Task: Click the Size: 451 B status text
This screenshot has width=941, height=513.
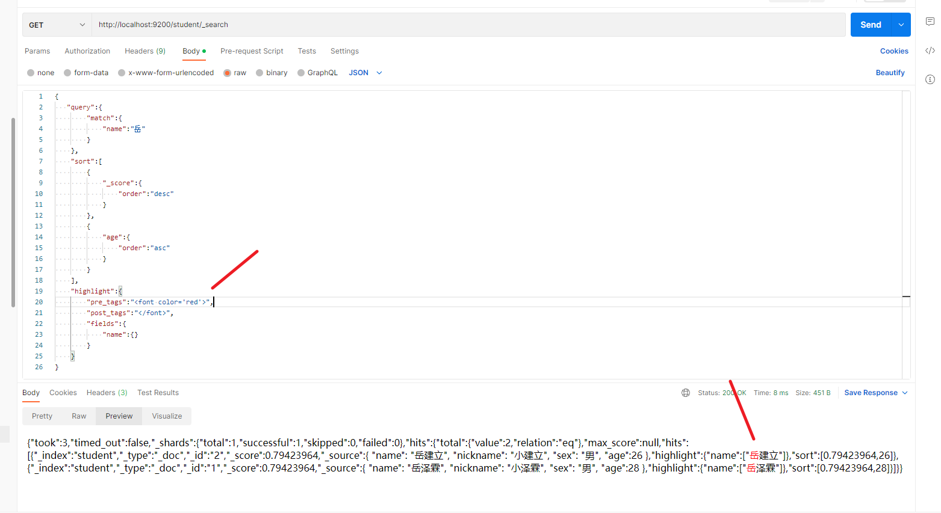Action: [813, 393]
